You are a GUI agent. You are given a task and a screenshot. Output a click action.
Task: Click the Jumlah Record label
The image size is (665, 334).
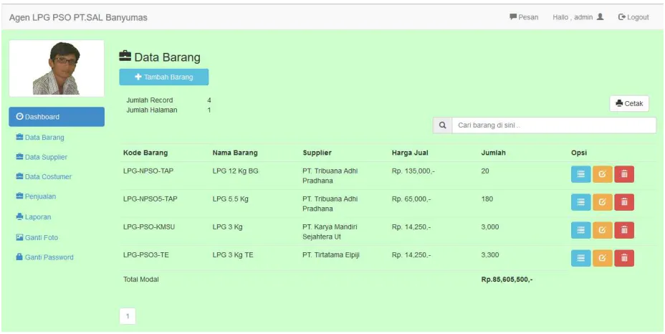150,100
